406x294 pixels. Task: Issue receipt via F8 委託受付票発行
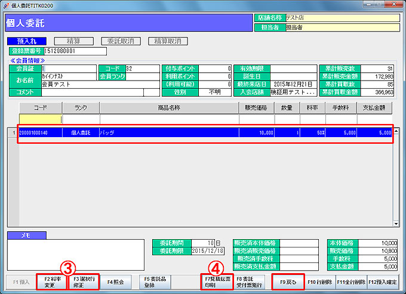(249, 281)
